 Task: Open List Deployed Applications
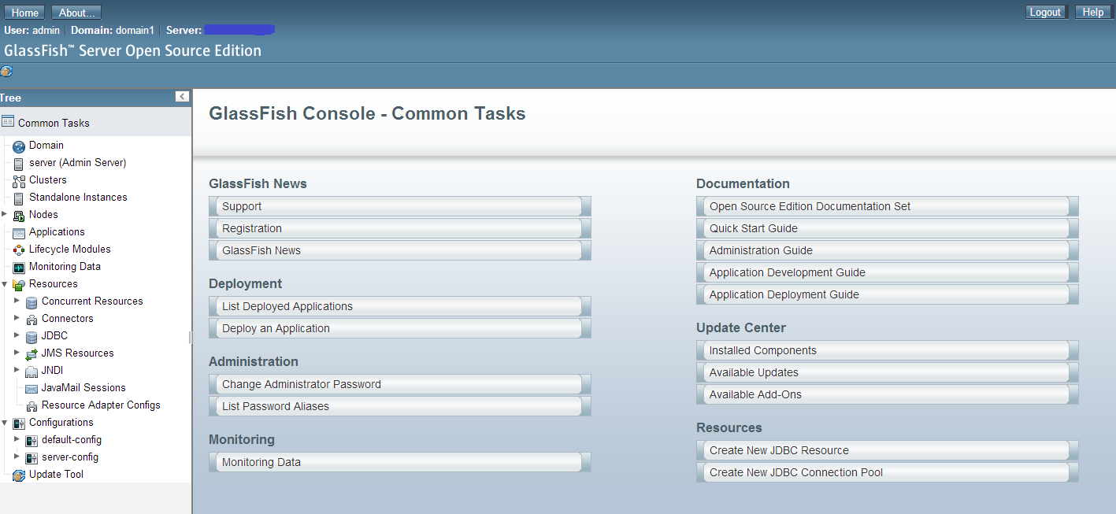click(x=400, y=306)
